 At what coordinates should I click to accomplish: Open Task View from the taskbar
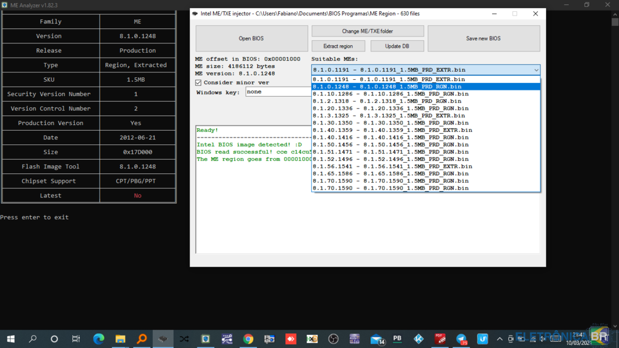point(76,339)
